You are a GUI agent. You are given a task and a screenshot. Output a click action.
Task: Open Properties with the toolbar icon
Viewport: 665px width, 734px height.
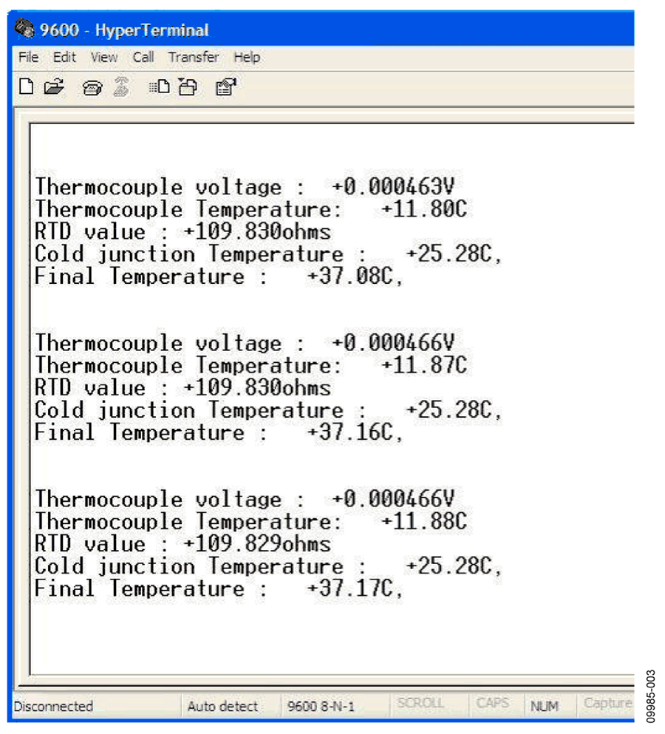(x=225, y=87)
